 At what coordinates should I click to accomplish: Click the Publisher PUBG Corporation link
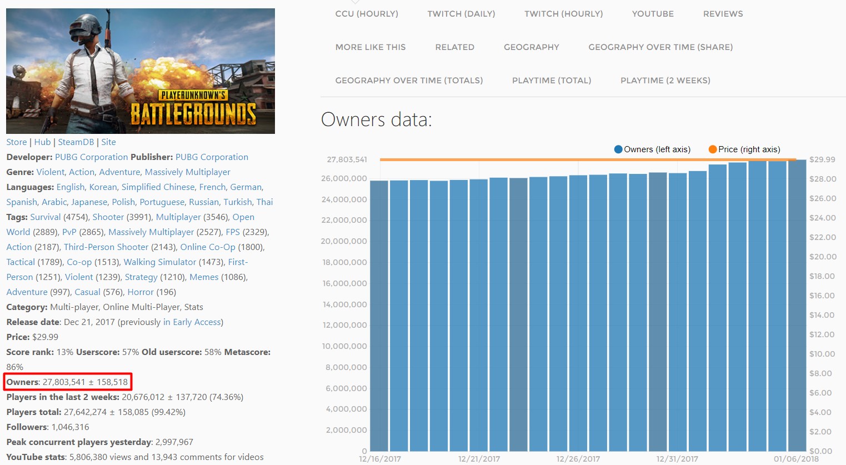[x=212, y=157]
